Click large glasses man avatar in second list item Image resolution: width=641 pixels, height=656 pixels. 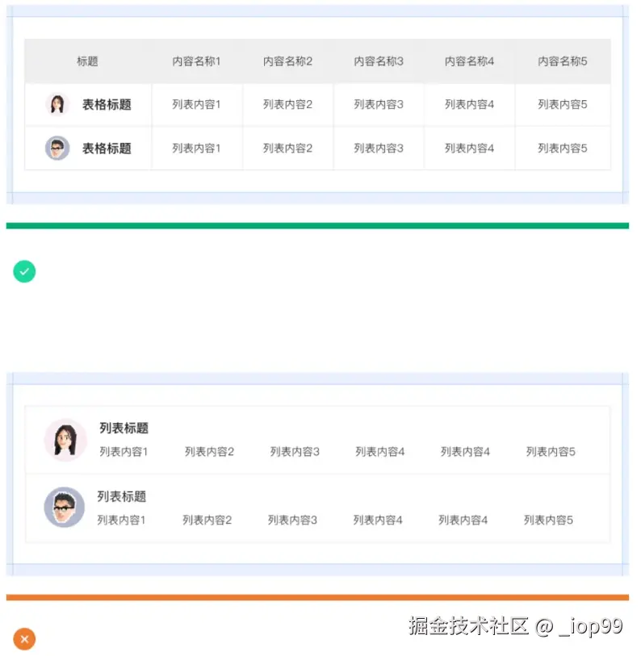coord(64,507)
